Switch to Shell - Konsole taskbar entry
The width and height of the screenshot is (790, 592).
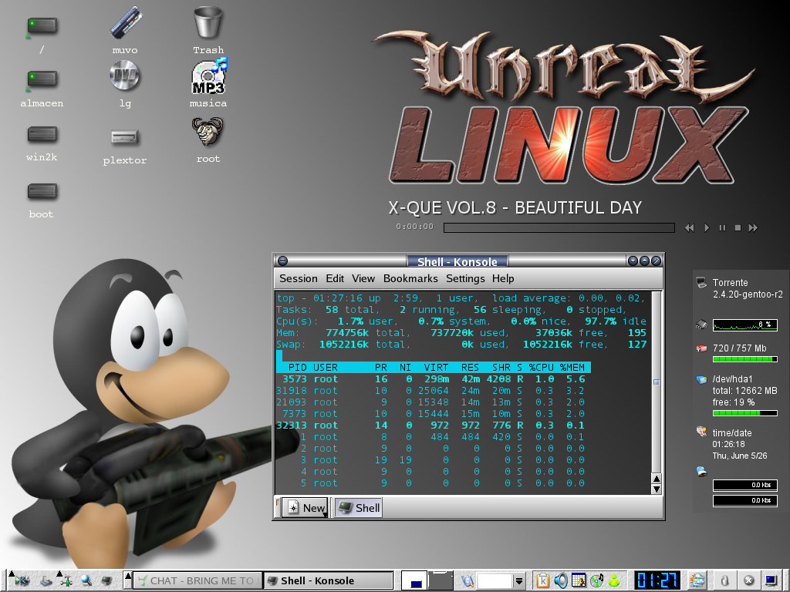point(329,580)
